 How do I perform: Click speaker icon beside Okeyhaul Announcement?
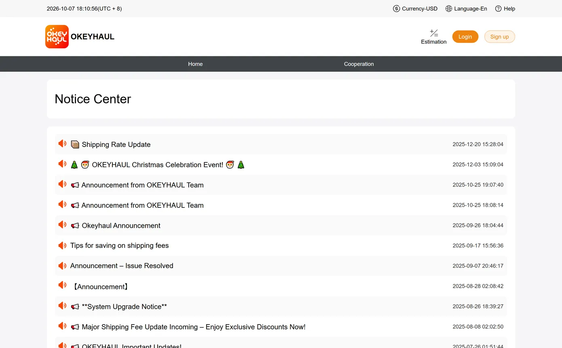(x=62, y=225)
